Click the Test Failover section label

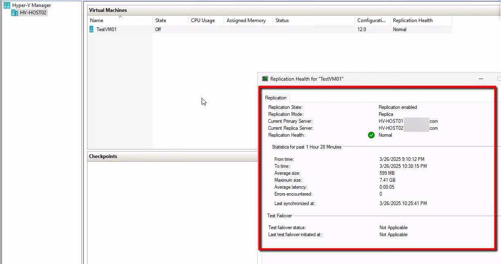[279, 216]
